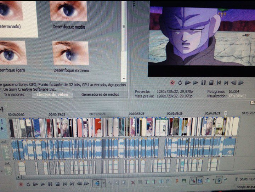255x192 pixels.
Task: Click the timeline ruler at 00:03:59:29
Action: pos(175,114)
